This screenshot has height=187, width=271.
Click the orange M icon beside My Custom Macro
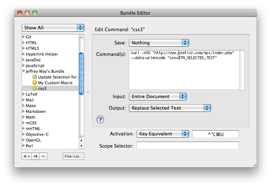[34, 83]
